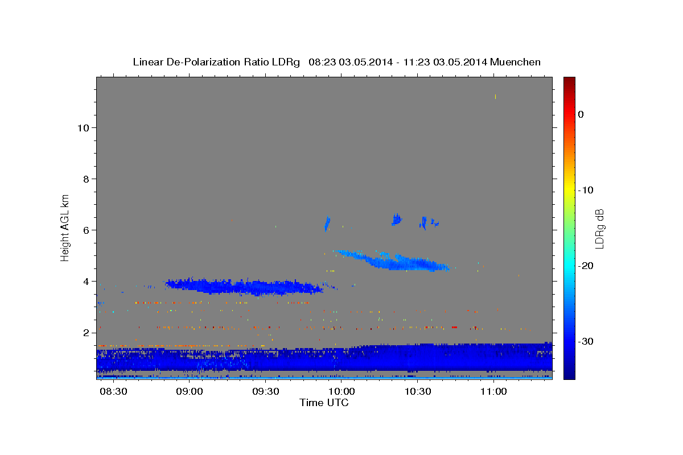
Task: Click the 09:30 time tick label
Action: [265, 392]
